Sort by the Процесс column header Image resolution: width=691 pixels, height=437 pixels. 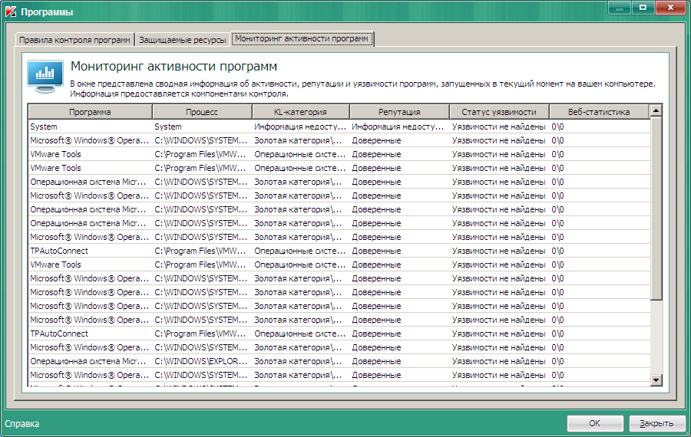tap(202, 112)
